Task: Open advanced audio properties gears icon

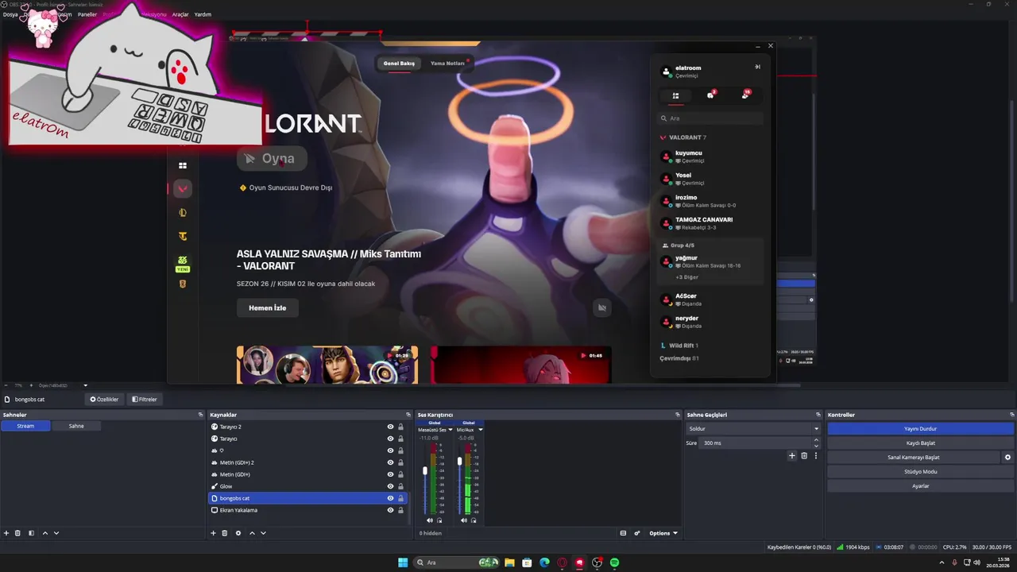Action: click(x=637, y=533)
